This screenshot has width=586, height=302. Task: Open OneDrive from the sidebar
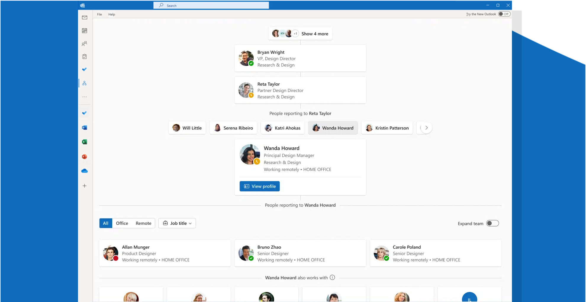coord(84,171)
